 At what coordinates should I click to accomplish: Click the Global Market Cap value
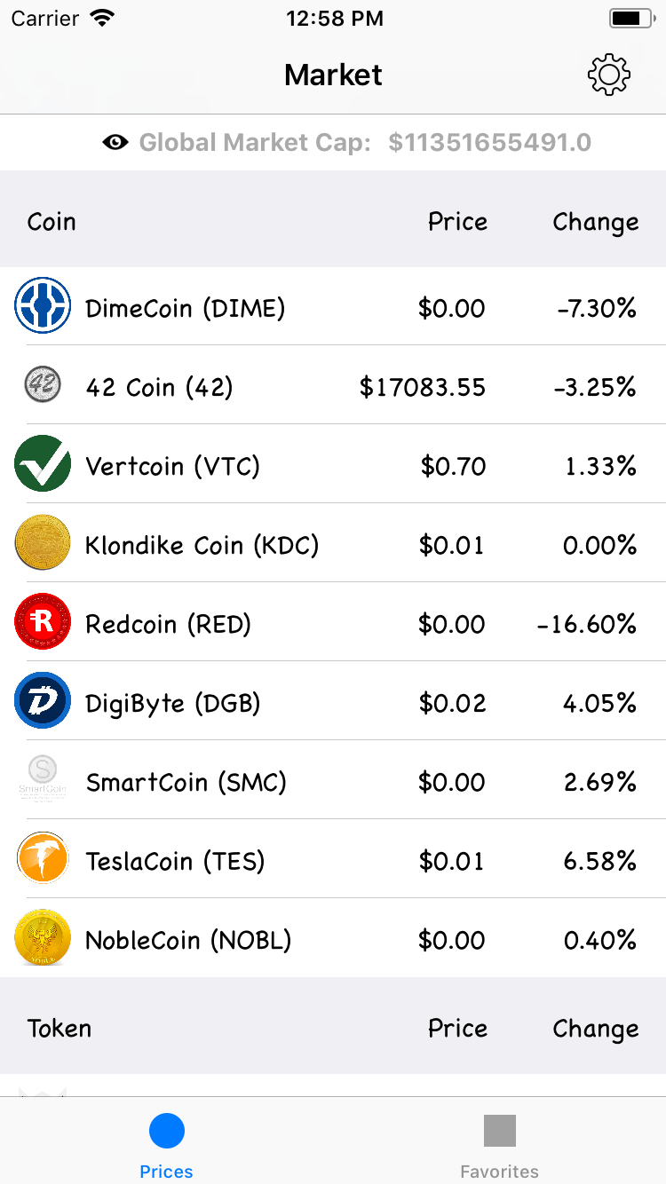490,142
